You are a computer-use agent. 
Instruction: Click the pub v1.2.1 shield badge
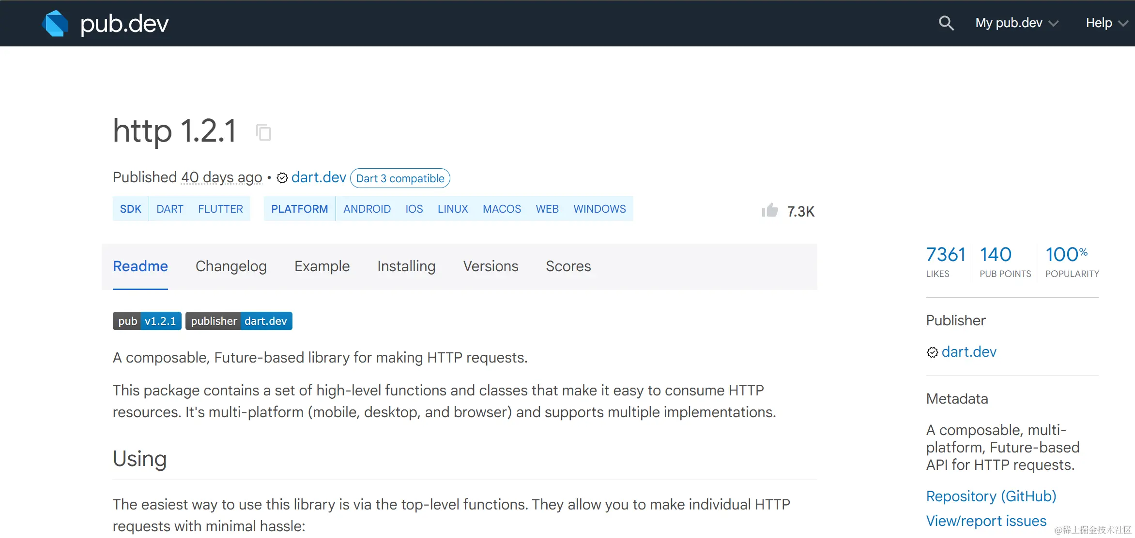[147, 321]
